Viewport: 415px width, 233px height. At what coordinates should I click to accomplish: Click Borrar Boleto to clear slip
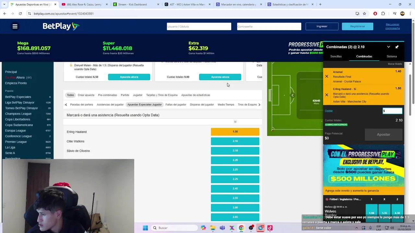[x=395, y=64]
